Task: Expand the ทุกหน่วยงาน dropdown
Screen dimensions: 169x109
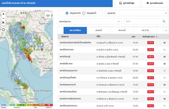Action: [90, 21]
